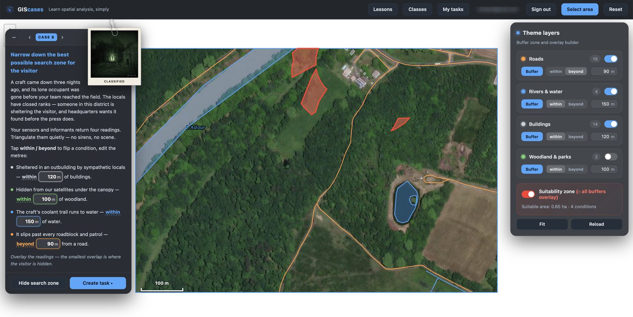
Task: Toggle the Roads layer switch
Action: [x=611, y=59]
